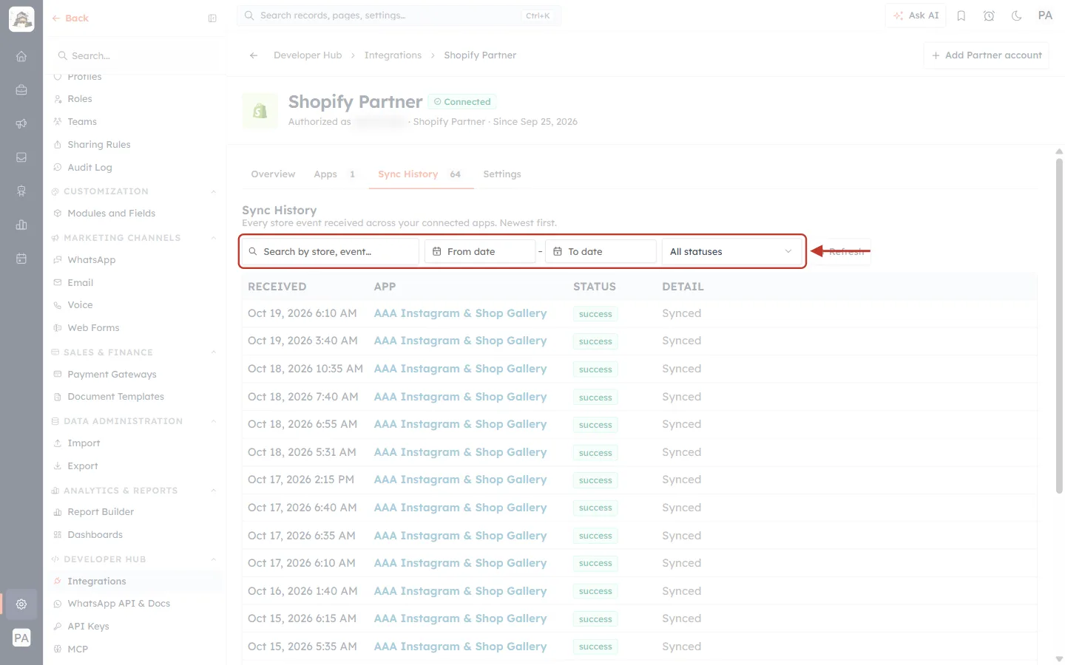The width and height of the screenshot is (1065, 665).
Task: Open the megaphone marketing icon in left rail
Action: [21, 123]
